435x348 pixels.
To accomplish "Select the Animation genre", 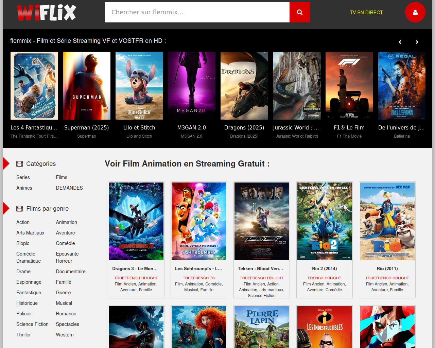I will point(67,222).
